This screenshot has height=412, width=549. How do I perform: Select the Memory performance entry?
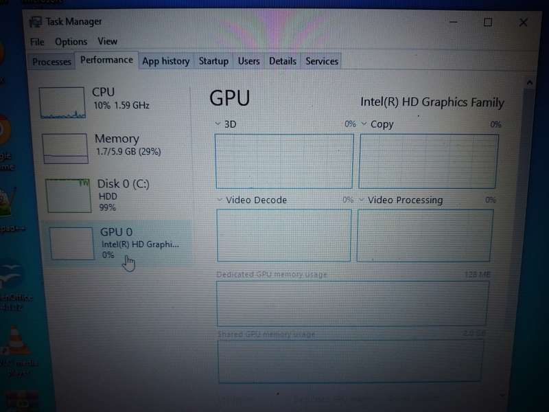coord(115,148)
